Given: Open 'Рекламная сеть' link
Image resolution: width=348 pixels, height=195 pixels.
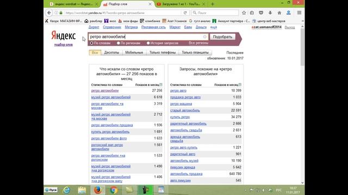Looking at the screenshot, I should 153,27.
